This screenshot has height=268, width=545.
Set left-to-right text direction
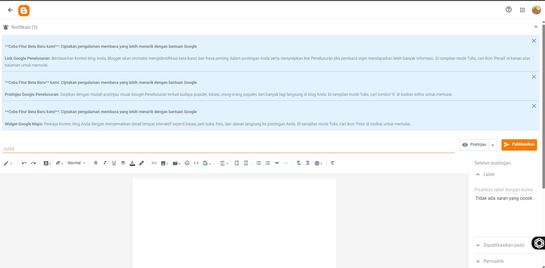coord(299,163)
